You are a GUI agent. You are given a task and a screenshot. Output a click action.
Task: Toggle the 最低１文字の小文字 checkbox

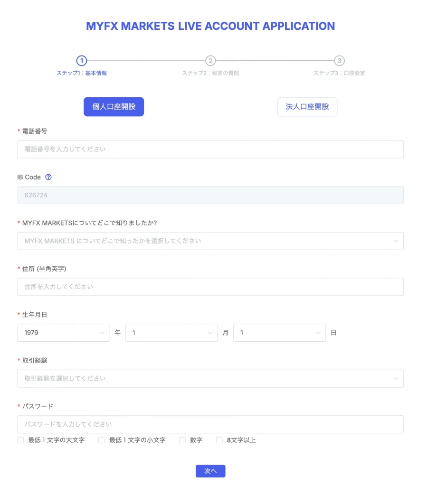pos(101,440)
